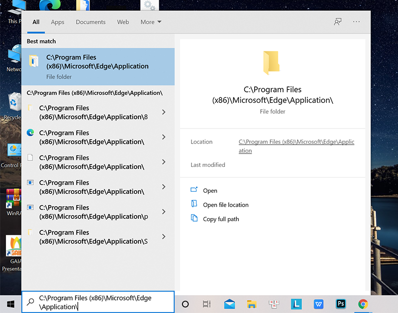This screenshot has height=313, width=398.
Task: Expand result ending in Application\8
Action: (164, 112)
